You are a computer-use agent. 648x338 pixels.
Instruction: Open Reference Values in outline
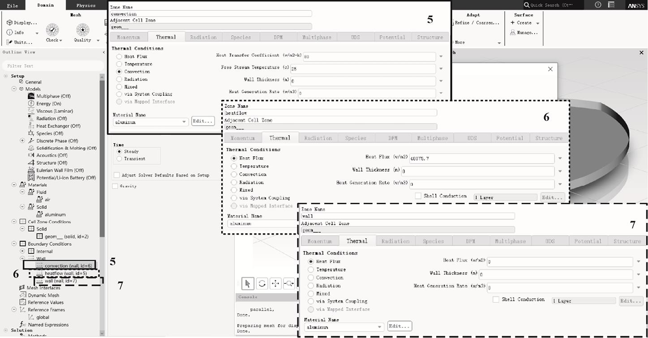pyautogui.click(x=41, y=303)
